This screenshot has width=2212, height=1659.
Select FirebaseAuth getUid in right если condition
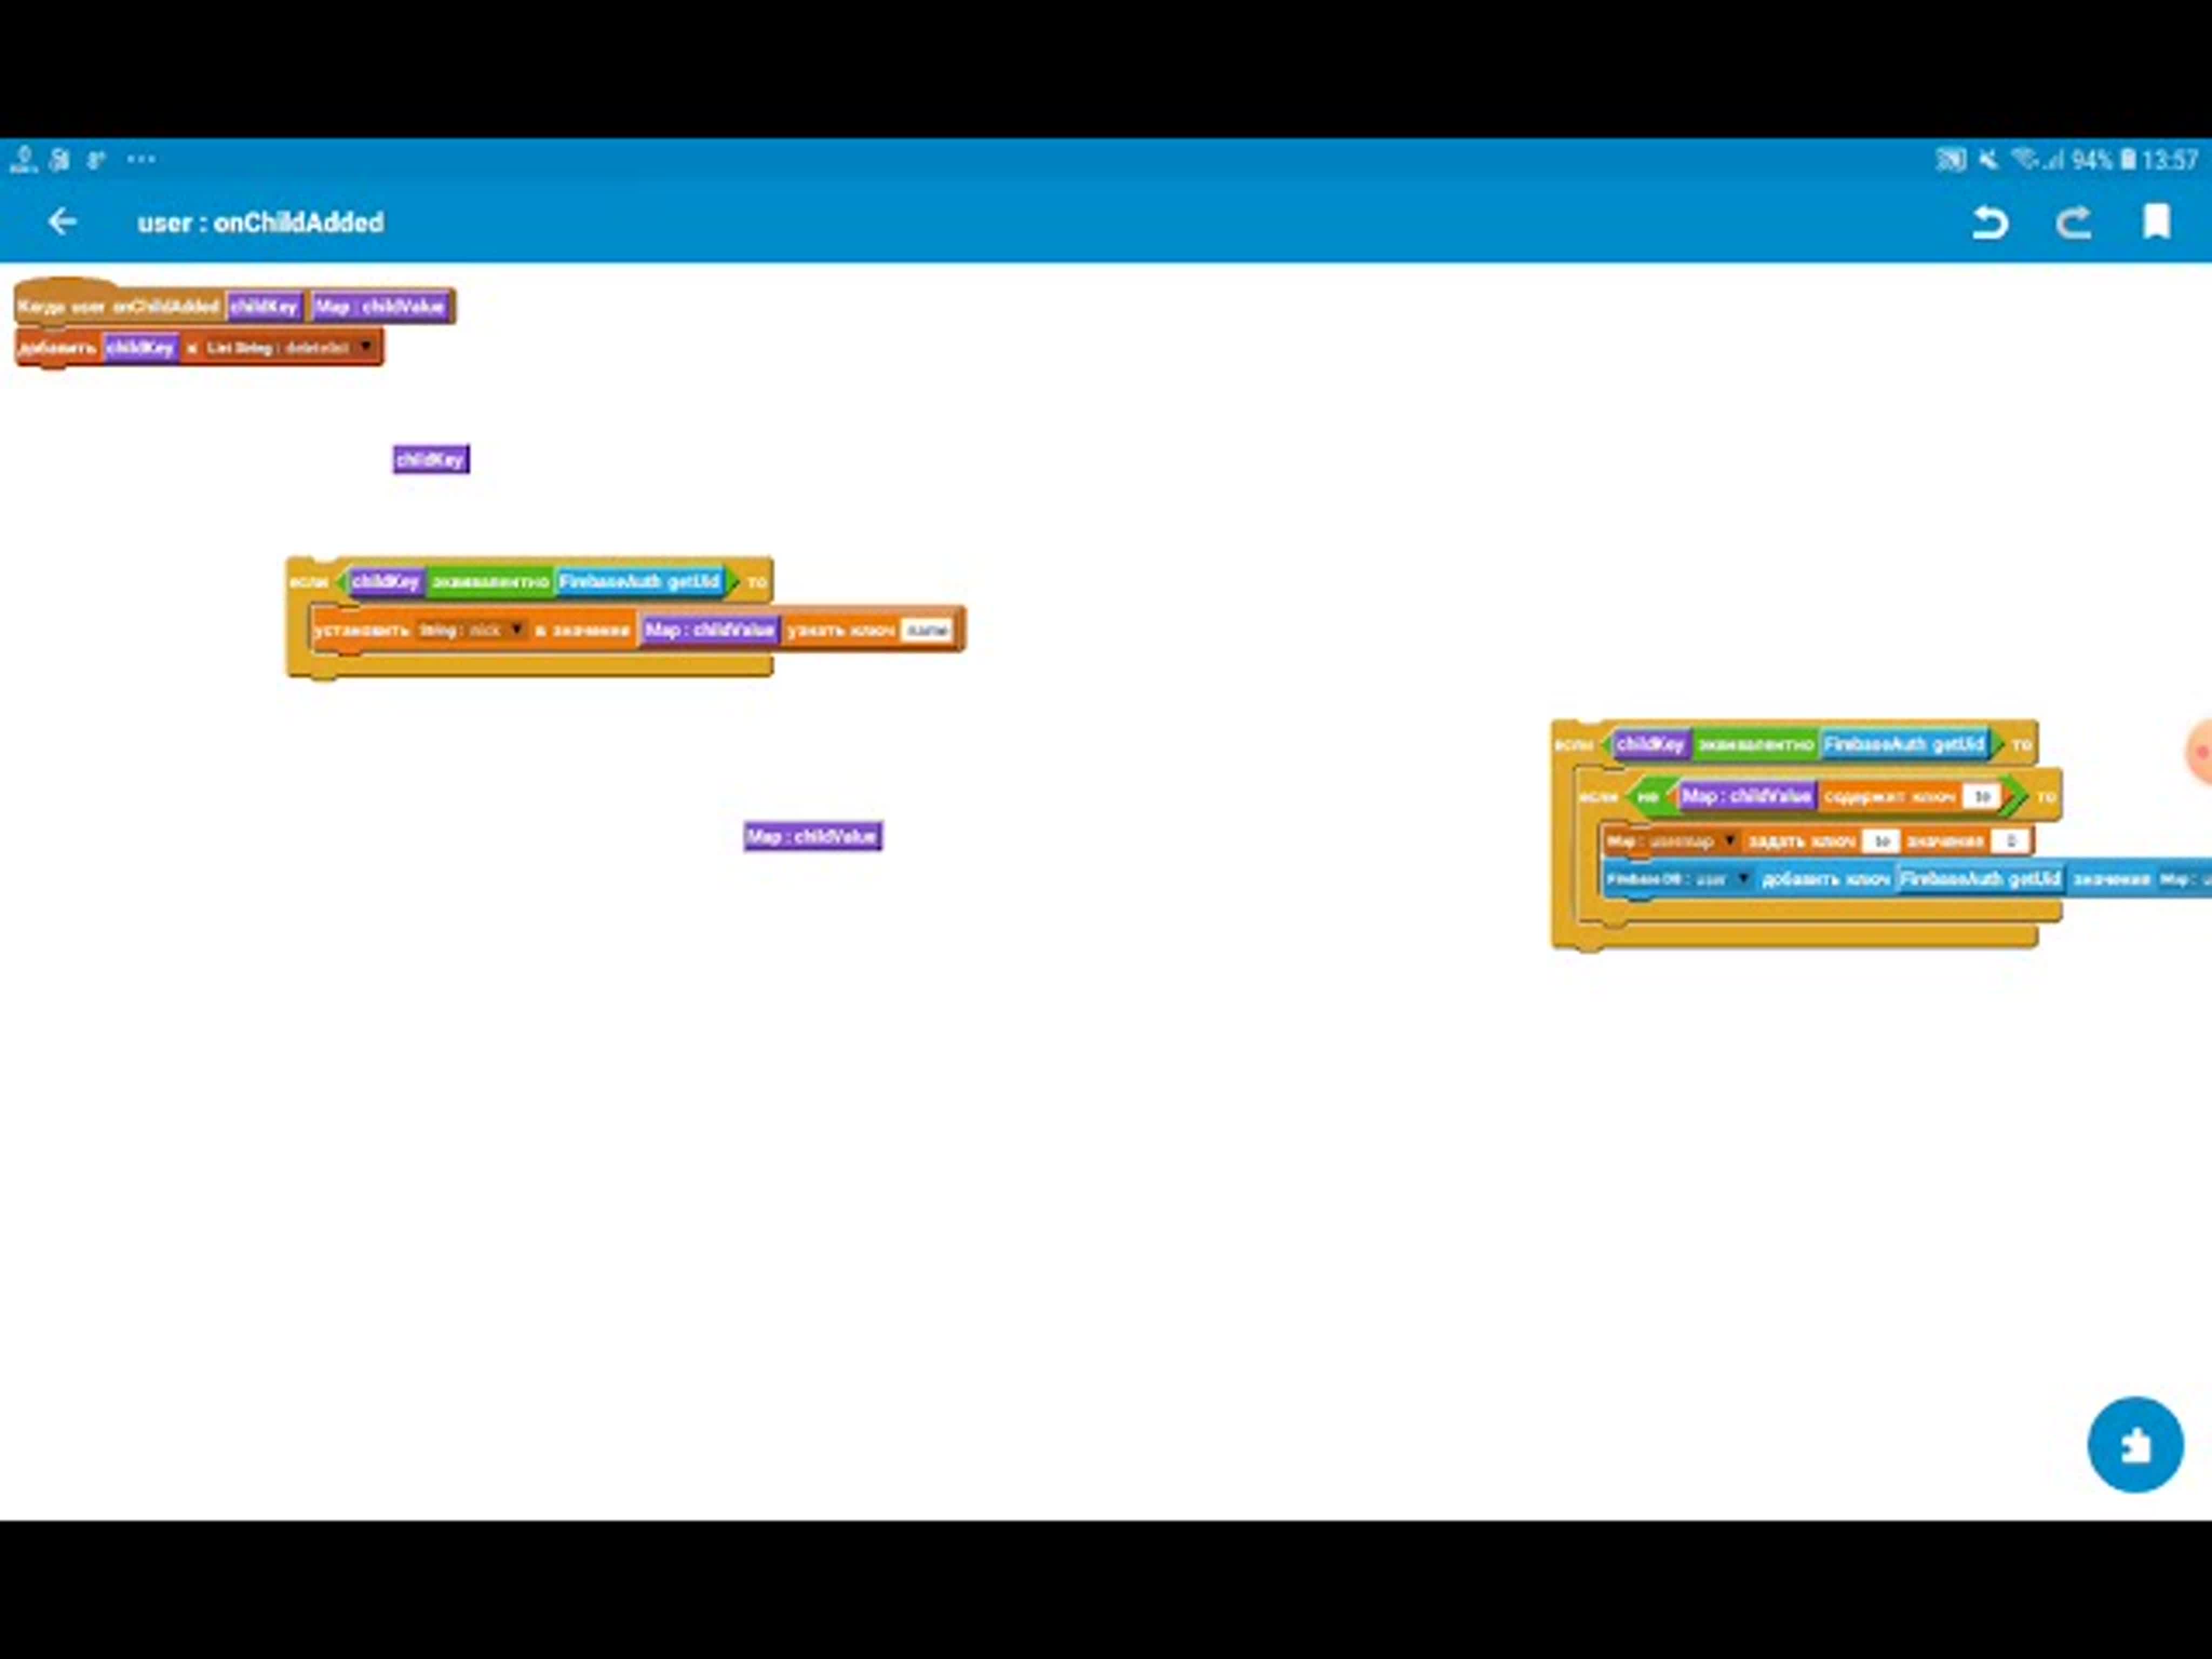tap(1904, 744)
